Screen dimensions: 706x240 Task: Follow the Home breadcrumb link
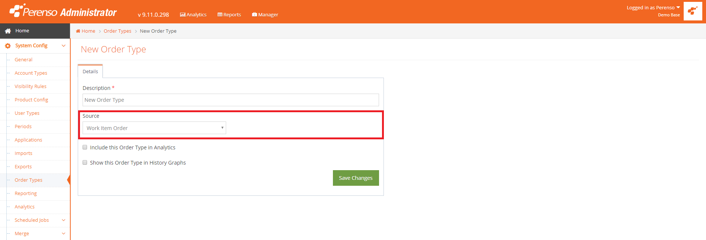[x=89, y=31]
